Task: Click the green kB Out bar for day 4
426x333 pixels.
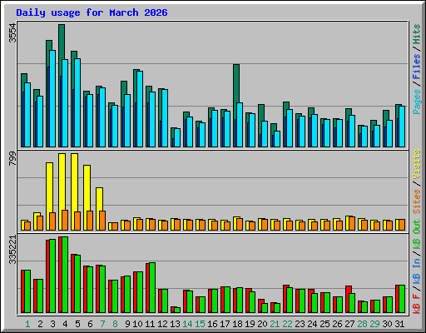Action: pyautogui.click(x=65, y=275)
